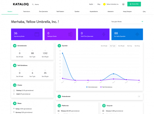Click the phone icon next to Mobil
Viewport: 154px width, 114px height.
[x=14, y=94]
